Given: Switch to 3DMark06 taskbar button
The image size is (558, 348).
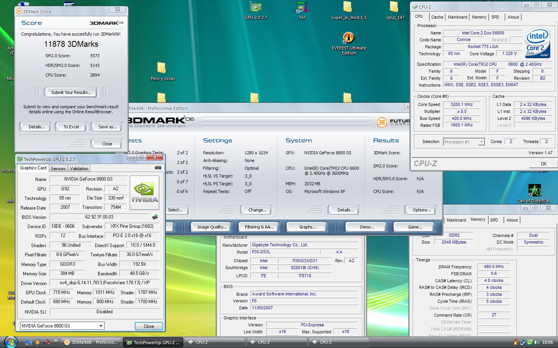Looking at the screenshot, I should click(91, 342).
